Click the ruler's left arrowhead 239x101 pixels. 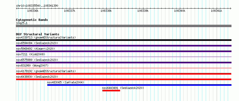(17, 8)
